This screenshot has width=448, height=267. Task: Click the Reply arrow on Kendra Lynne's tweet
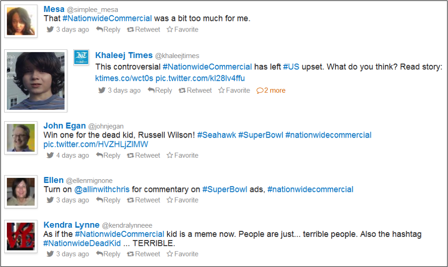pyautogui.click(x=99, y=254)
